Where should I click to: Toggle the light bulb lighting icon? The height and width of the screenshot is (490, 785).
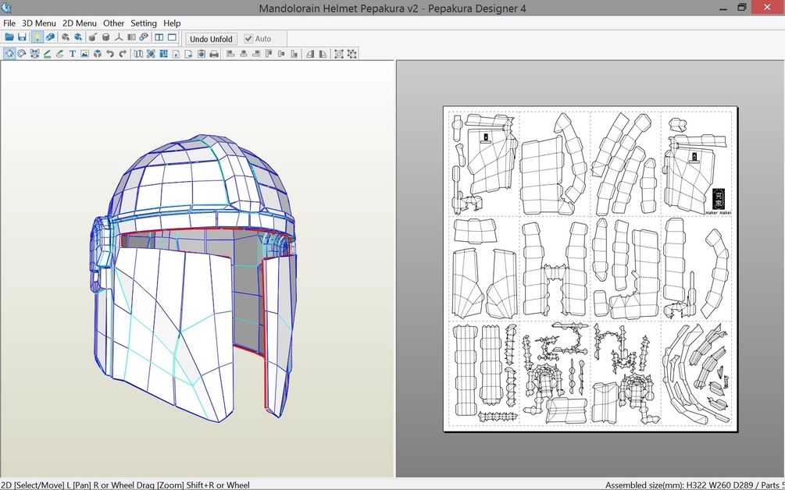(37, 37)
